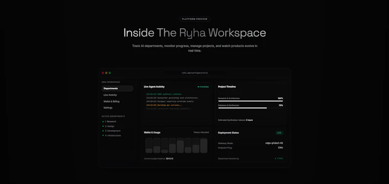The width and height of the screenshot is (389, 184).
Task: Click the $842.15 budget balance value
Action: click(170, 158)
